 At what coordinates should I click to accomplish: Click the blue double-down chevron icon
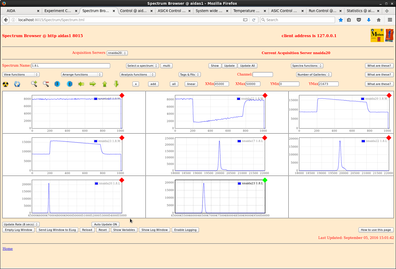[x=57, y=84]
